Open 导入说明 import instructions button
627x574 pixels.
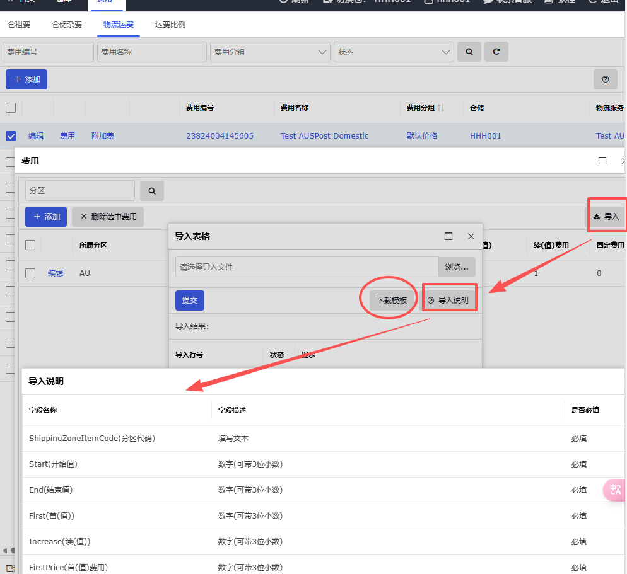(448, 300)
